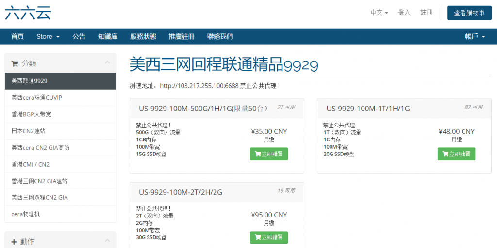
Task: Select 香港三网CN2 GIA建站 category
Action: (x=61, y=181)
